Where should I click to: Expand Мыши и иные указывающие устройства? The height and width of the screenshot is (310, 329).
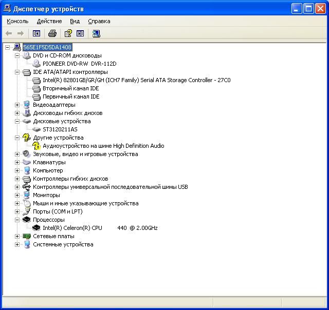(x=17, y=203)
